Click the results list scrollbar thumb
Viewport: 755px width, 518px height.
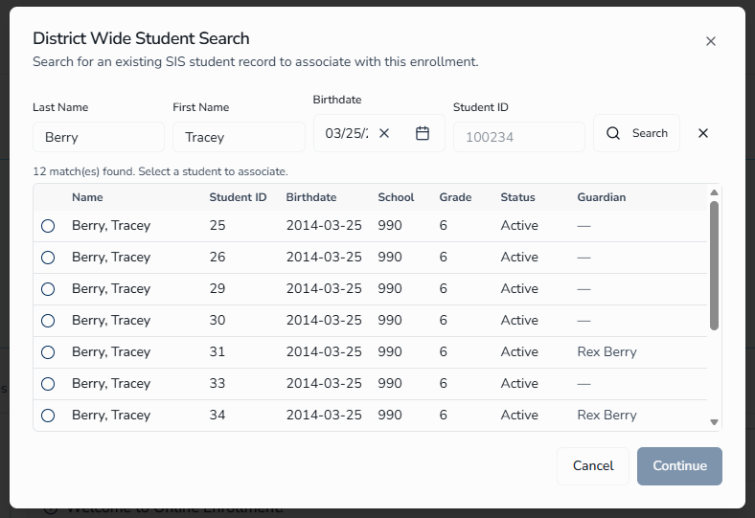(x=714, y=265)
